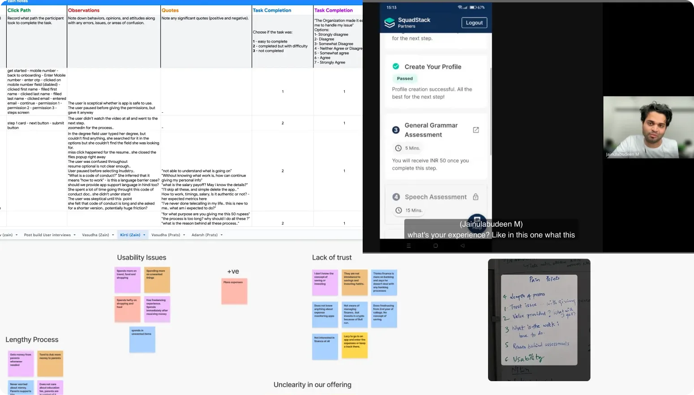Select the Quotes column header

click(x=206, y=10)
